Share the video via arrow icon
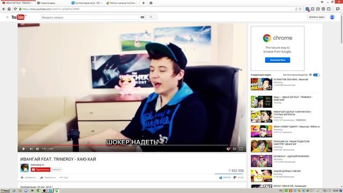This screenshot has height=193, width=343. pyautogui.click(x=41, y=177)
